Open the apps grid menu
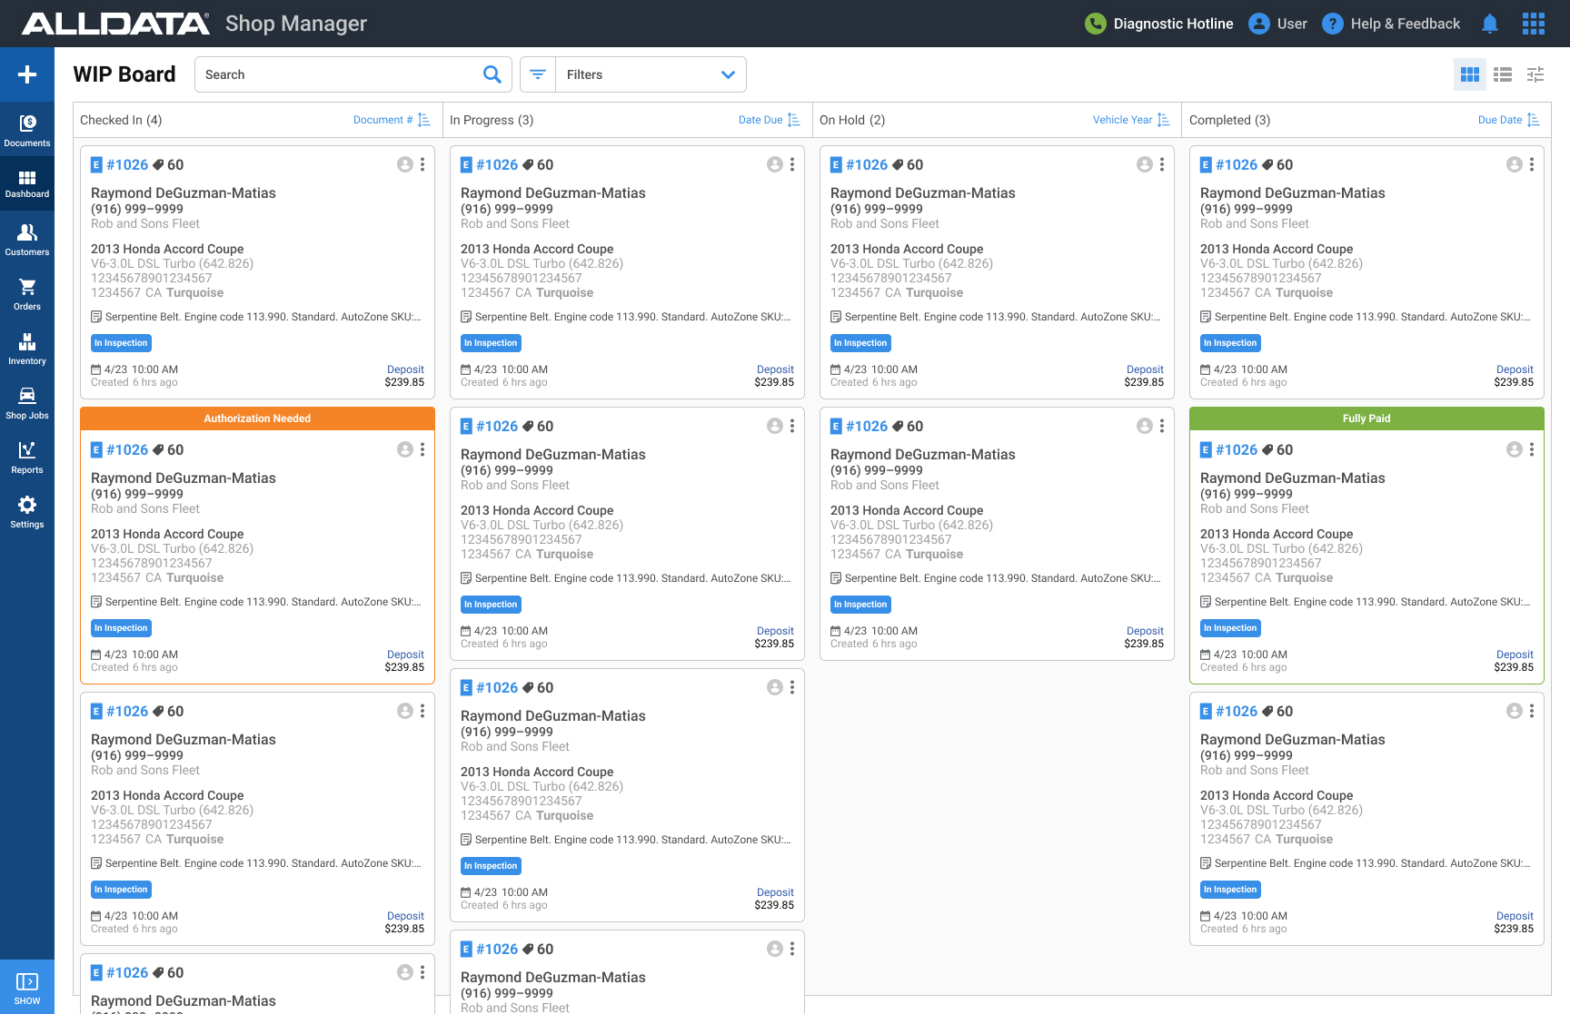 pyautogui.click(x=1534, y=24)
